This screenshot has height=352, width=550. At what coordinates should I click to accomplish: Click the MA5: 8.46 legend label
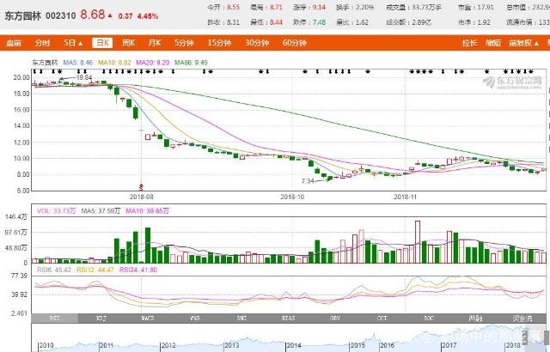tap(78, 63)
